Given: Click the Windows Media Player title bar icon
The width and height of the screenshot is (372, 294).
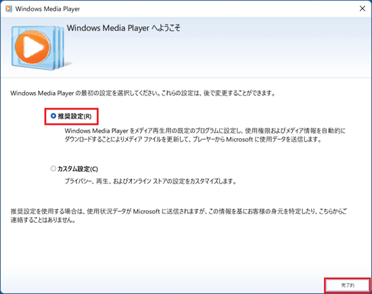Looking at the screenshot, I should click(x=9, y=9).
